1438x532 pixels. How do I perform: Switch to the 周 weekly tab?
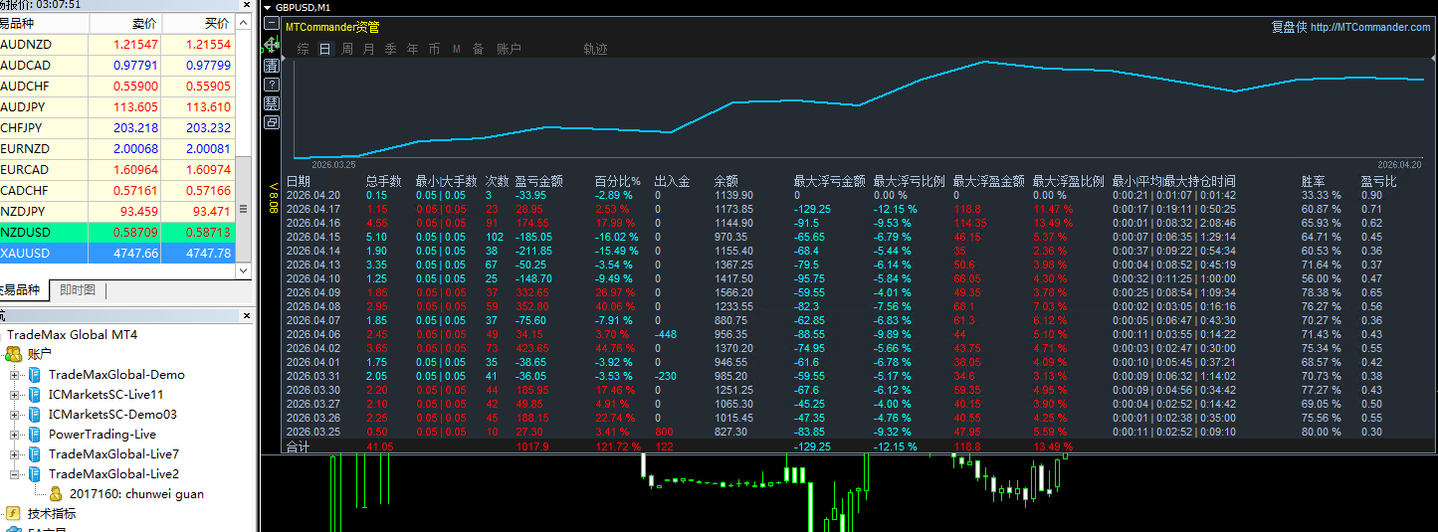click(x=347, y=49)
